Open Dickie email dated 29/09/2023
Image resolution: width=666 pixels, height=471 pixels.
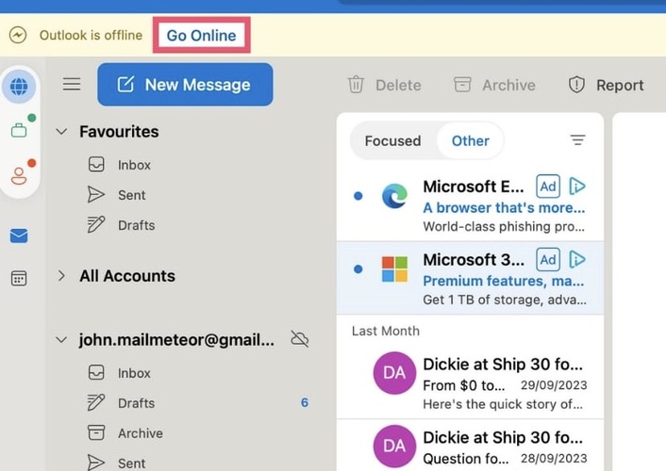pos(470,383)
